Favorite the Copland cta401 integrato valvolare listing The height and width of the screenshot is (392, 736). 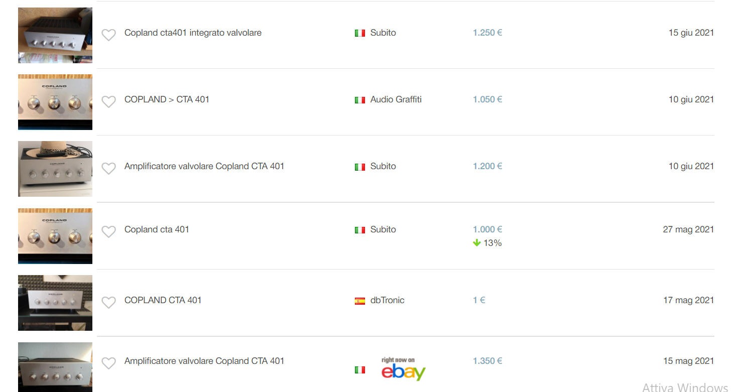[x=108, y=35]
